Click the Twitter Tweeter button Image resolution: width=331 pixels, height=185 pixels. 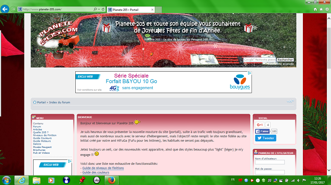click(x=265, y=138)
